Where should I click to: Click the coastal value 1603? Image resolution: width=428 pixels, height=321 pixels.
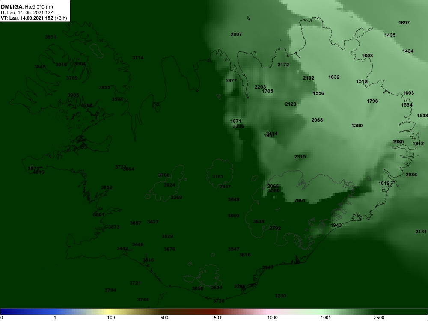(408, 93)
